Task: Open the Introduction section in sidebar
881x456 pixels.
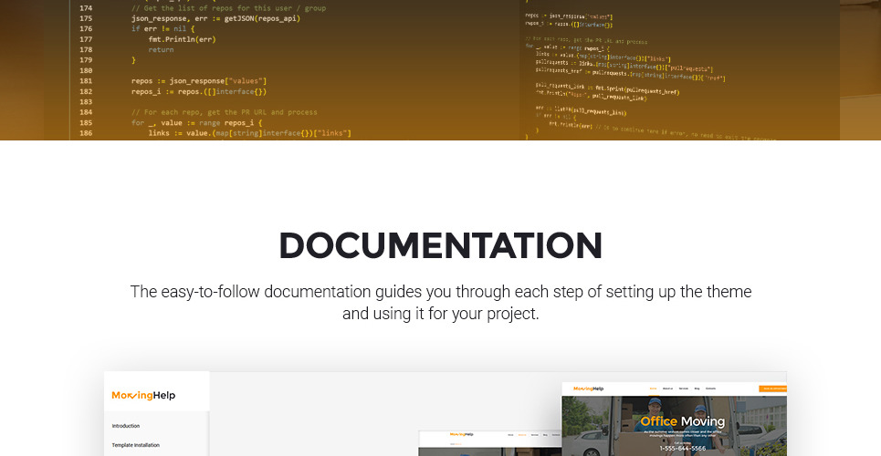Action: click(x=126, y=426)
